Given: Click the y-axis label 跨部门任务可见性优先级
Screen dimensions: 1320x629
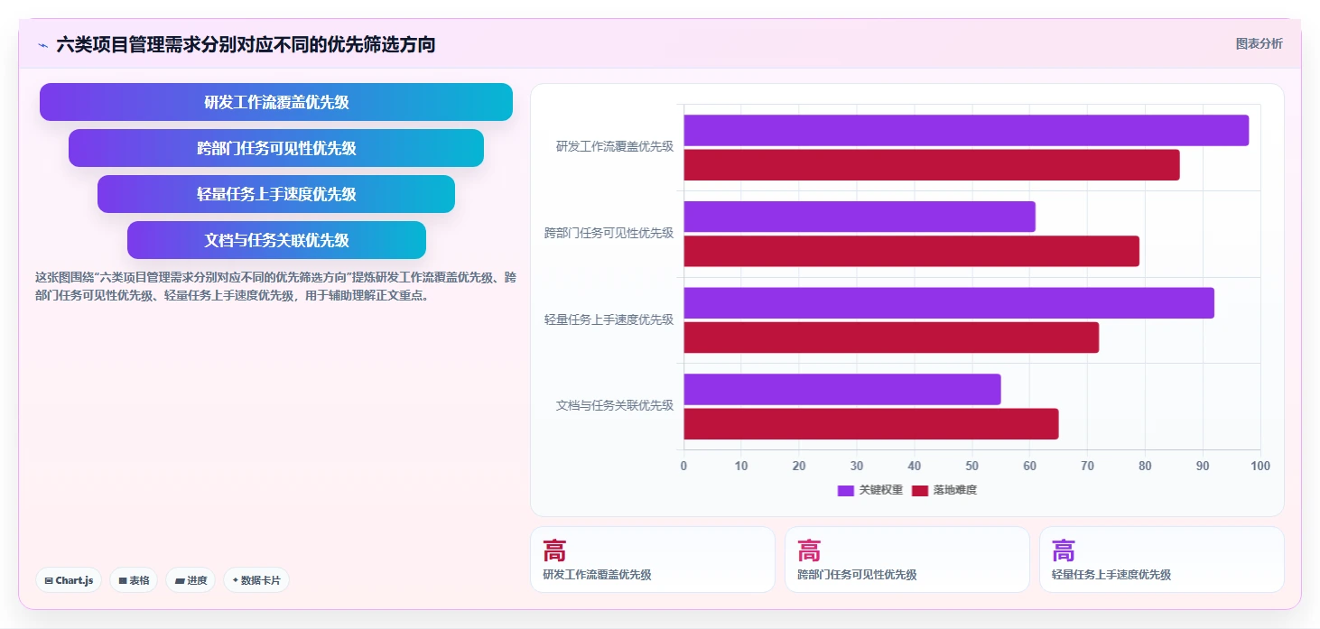Looking at the screenshot, I should pyautogui.click(x=609, y=233).
